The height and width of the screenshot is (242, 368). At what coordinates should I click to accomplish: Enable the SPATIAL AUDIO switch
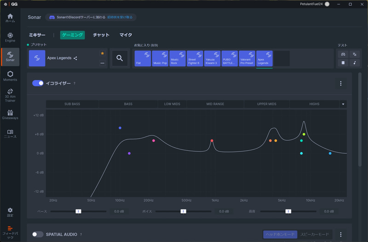(x=38, y=234)
